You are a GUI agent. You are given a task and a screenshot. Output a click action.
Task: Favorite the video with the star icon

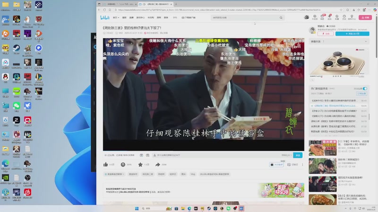[140, 164]
